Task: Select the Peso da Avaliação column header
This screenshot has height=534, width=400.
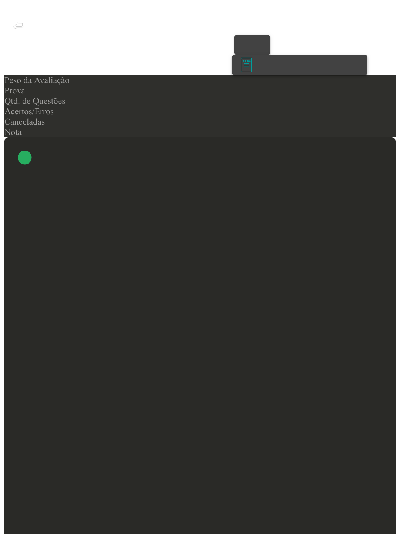Action: tap(37, 80)
